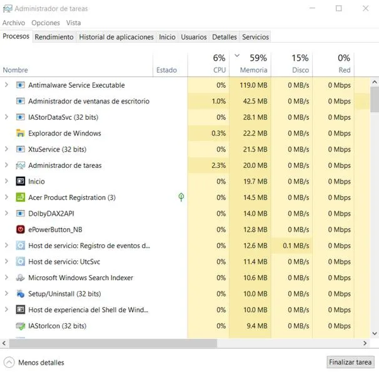The width and height of the screenshot is (379, 376).
Task: Click the horizontal scrollbar thumb
Action: (113, 343)
